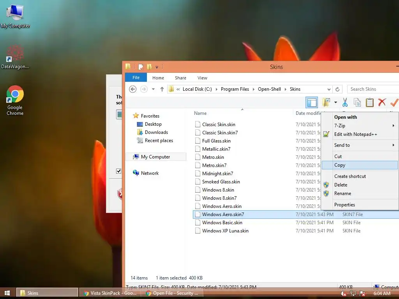The image size is (399, 299).
Task: Open Recent places in Favorites
Action: tap(159, 140)
